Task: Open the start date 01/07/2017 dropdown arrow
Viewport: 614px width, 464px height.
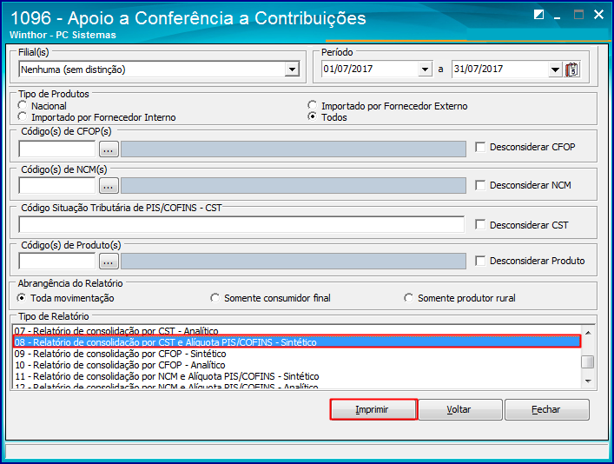Action: [425, 70]
